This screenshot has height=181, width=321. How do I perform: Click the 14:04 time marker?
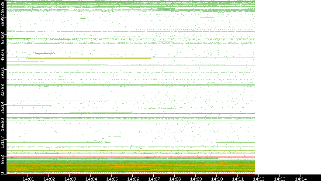tap(91, 178)
